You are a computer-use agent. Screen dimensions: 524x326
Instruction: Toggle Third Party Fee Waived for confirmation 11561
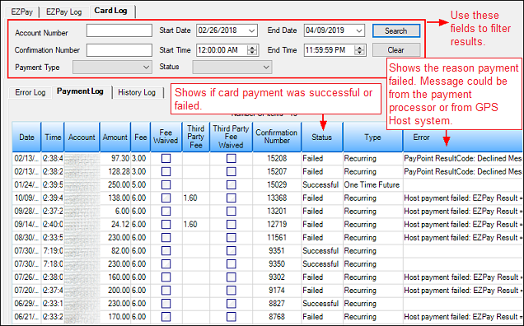(232, 237)
